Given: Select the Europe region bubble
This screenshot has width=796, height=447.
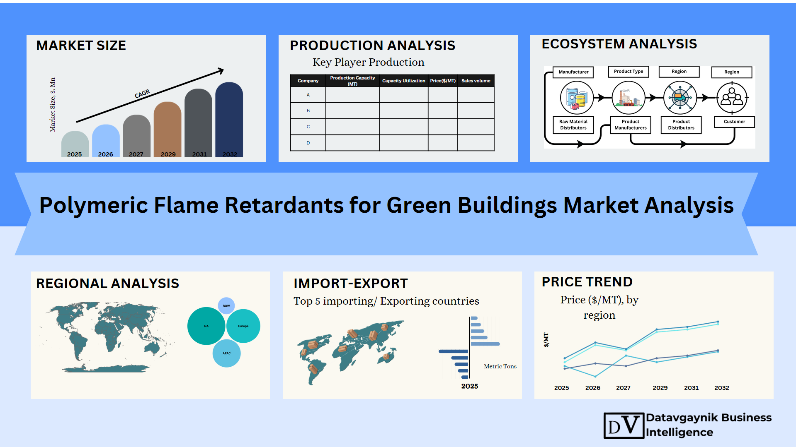Looking at the screenshot, I should [243, 326].
